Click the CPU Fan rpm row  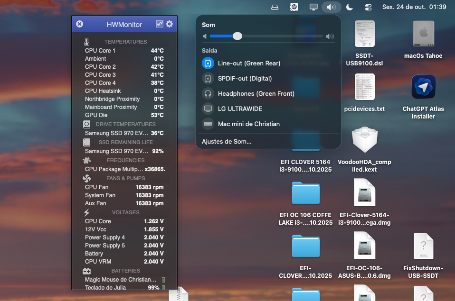pyautogui.click(x=124, y=187)
